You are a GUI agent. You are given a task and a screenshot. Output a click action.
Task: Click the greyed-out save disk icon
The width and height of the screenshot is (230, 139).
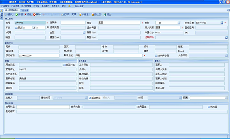pos(52,15)
